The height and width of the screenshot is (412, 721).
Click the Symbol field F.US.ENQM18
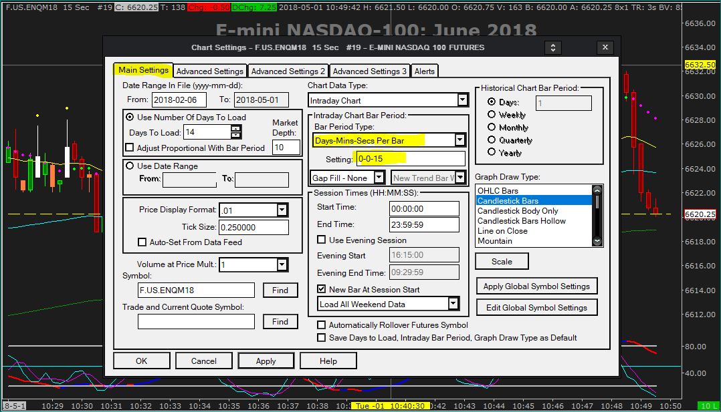pos(196,290)
